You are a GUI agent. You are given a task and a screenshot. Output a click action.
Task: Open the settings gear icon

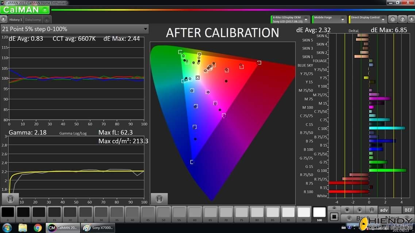pyautogui.click(x=393, y=19)
